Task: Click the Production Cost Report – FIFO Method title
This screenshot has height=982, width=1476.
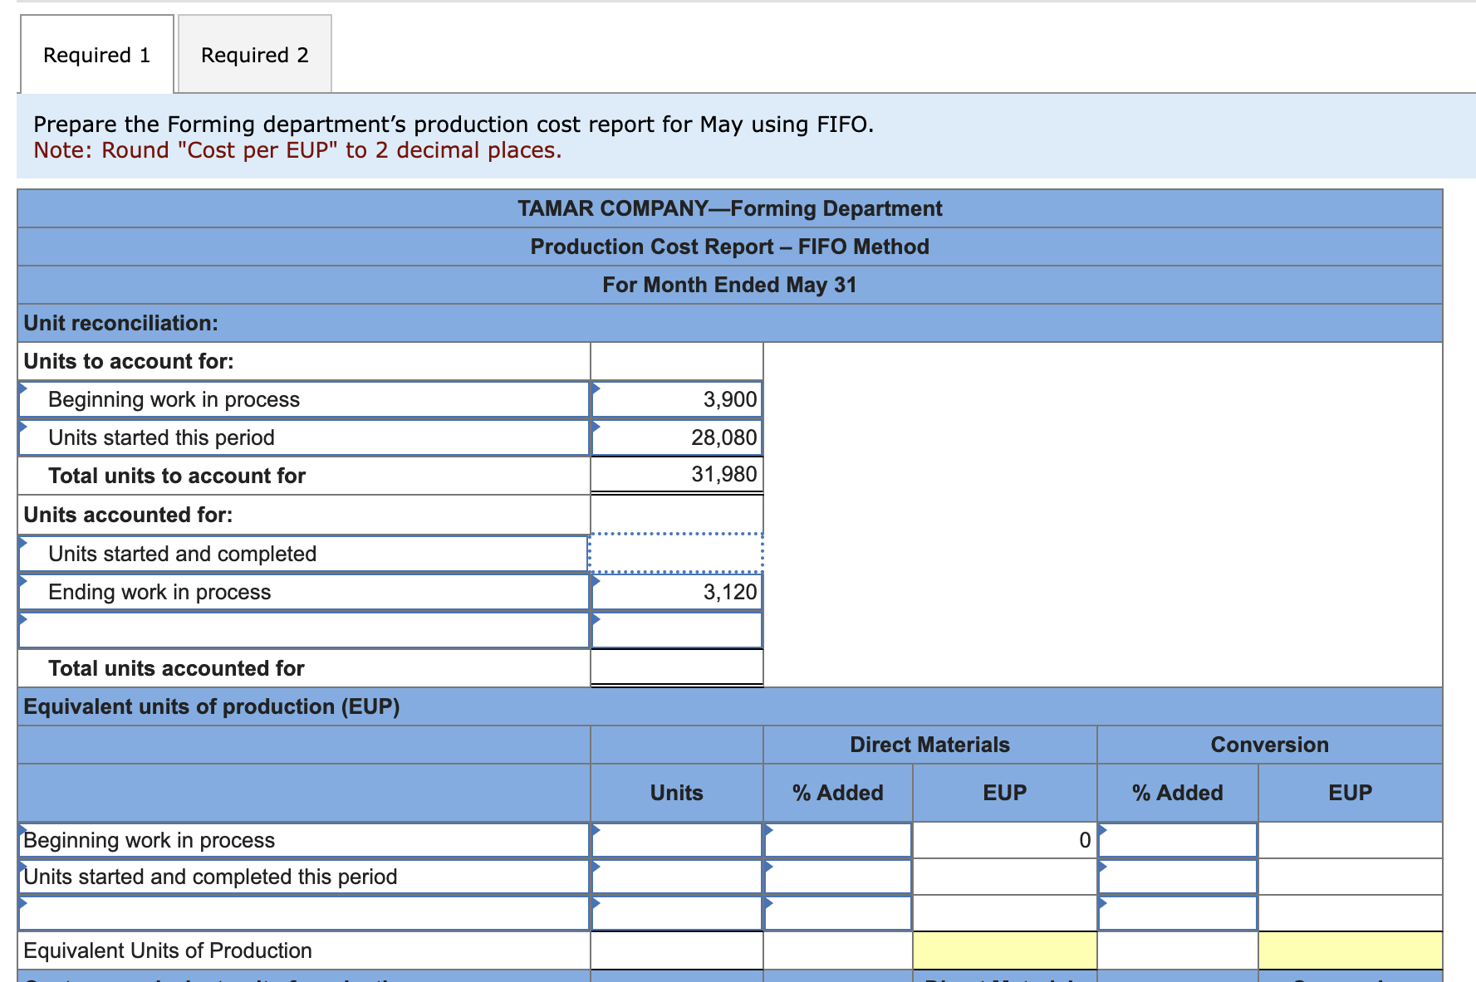Action: pos(729,247)
